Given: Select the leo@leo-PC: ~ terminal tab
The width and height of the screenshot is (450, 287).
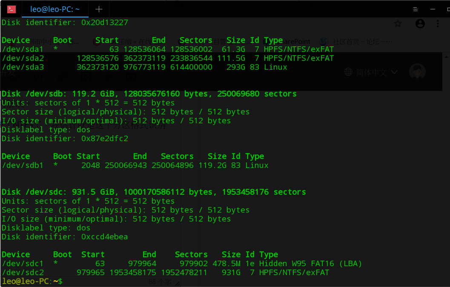Looking at the screenshot, I should click(55, 9).
